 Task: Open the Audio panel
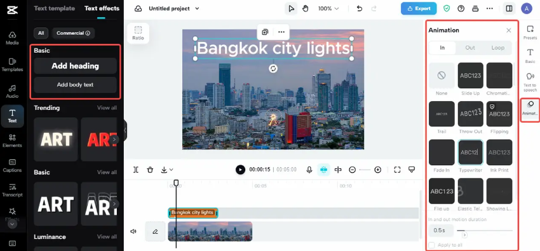(12, 92)
